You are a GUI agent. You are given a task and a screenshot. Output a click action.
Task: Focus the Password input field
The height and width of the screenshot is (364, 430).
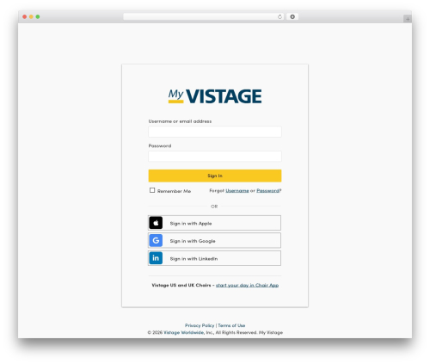[215, 157]
